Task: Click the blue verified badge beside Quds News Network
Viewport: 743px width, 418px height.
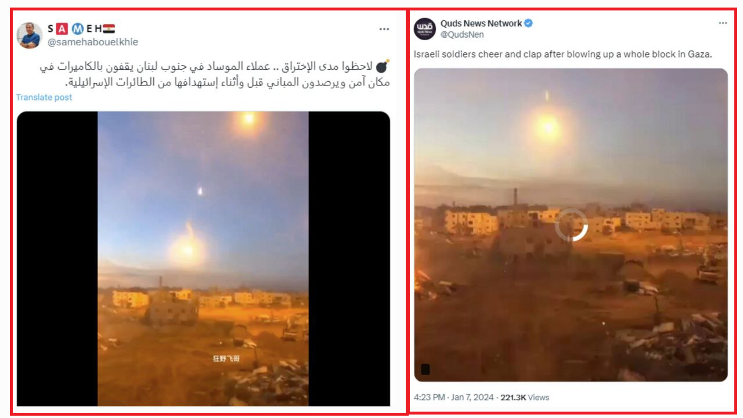Action: point(529,23)
